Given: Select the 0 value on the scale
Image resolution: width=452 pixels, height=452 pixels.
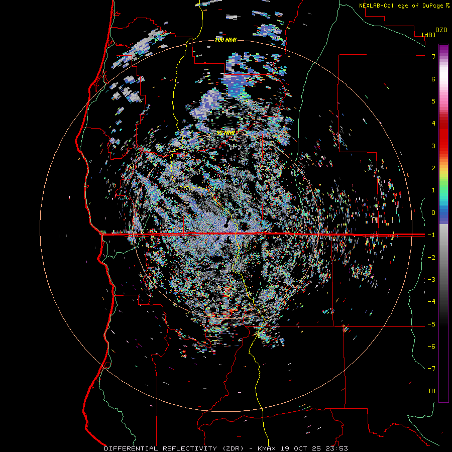Looking at the screenshot, I should coord(433,213).
